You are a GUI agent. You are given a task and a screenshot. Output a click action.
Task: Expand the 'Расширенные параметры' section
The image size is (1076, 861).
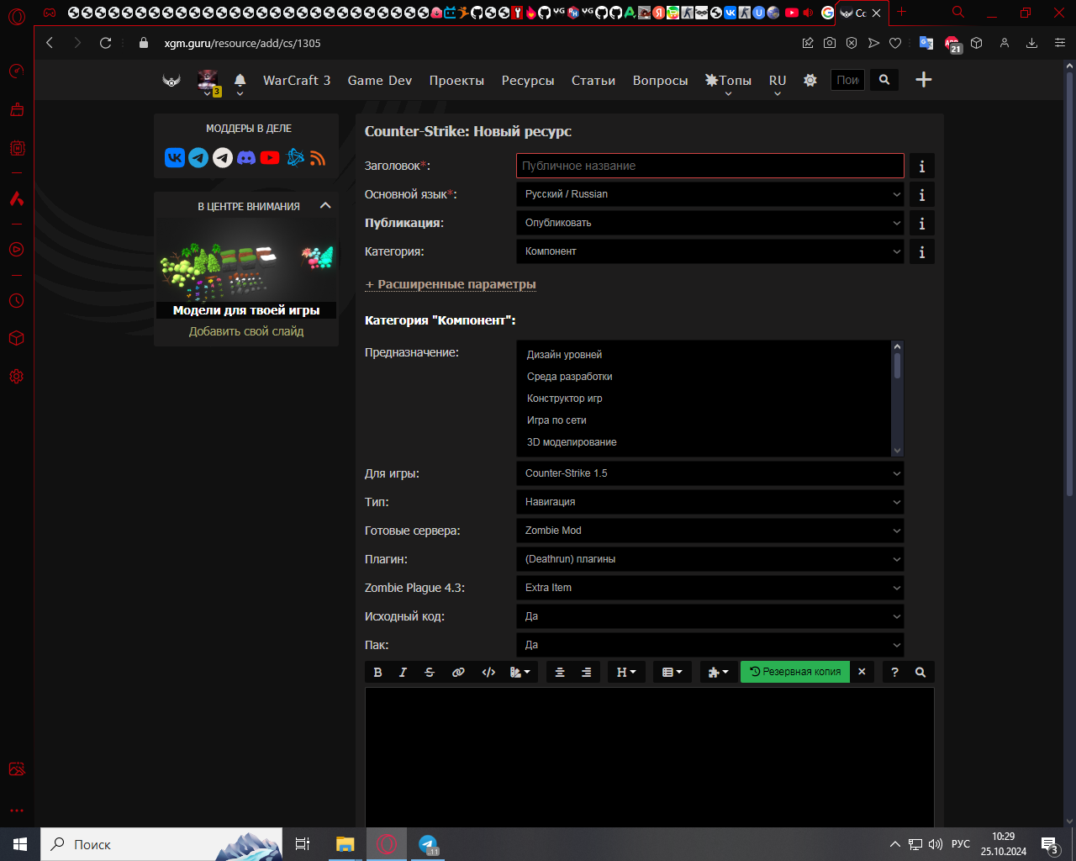451,284
